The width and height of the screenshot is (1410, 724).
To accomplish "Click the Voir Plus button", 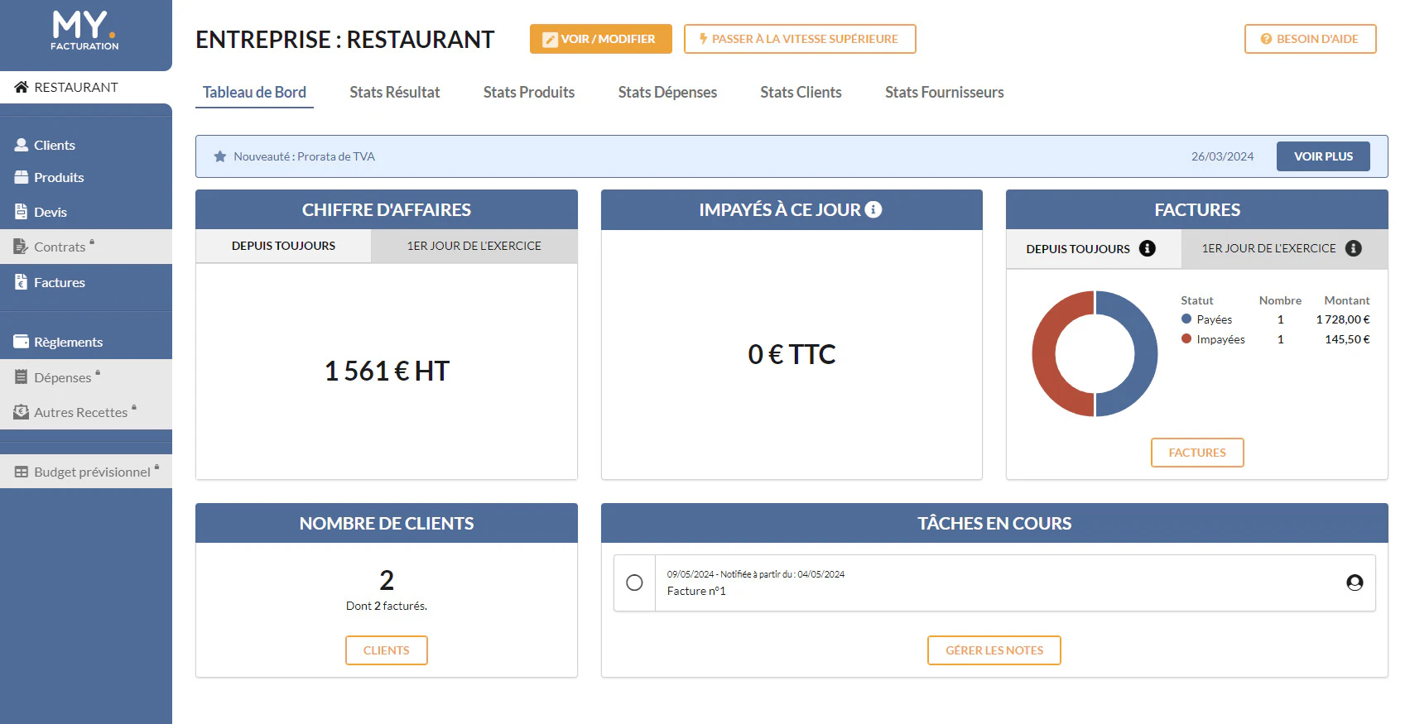I will [1323, 156].
